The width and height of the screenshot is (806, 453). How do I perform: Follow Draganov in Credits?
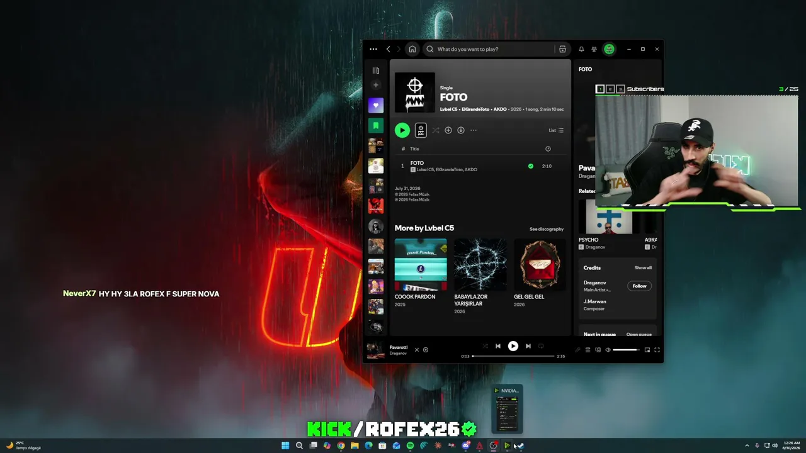click(639, 286)
